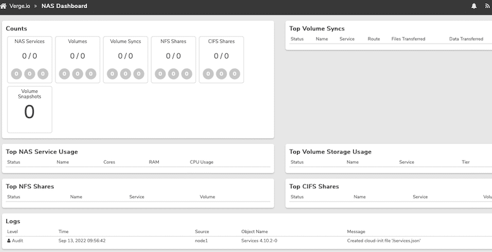The width and height of the screenshot is (492, 252).
Task: Click middle status circle in NAS Services card
Action: (30, 74)
